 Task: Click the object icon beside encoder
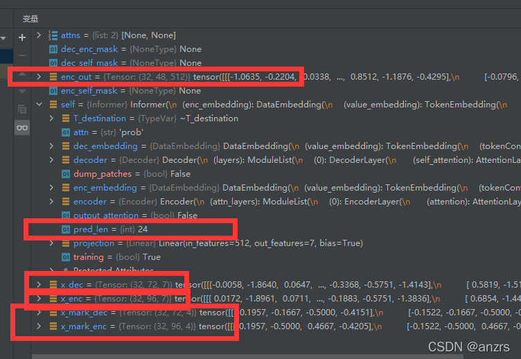tap(66, 202)
